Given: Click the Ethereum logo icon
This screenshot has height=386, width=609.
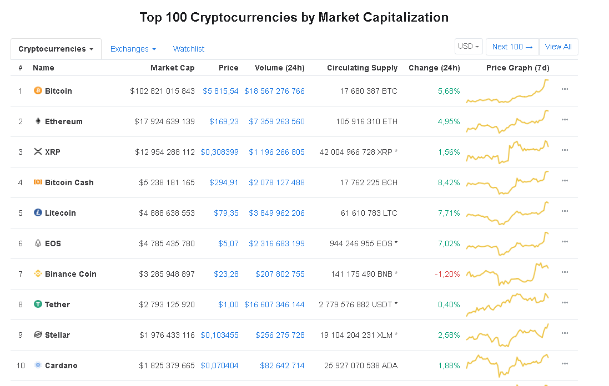Looking at the screenshot, I should pyautogui.click(x=38, y=121).
